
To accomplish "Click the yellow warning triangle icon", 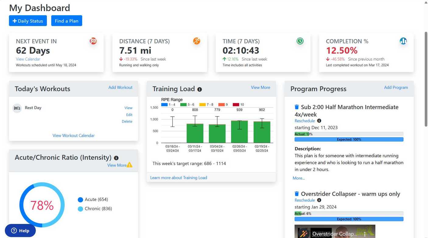I will coord(130,165).
